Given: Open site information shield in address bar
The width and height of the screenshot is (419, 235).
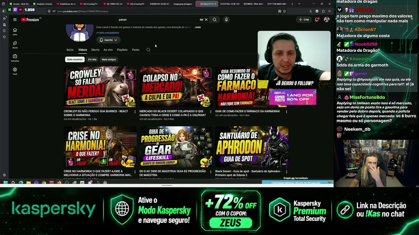Looking at the screenshot, I should click(49, 11).
